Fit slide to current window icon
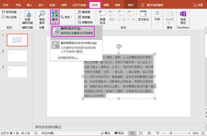The height and width of the screenshot is (136, 207). coord(203,133)
